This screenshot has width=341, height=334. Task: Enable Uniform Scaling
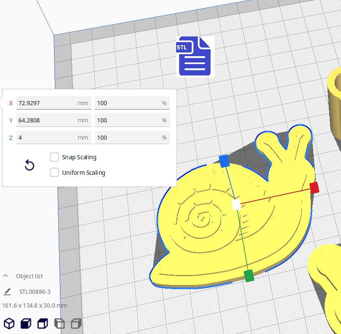click(x=54, y=172)
